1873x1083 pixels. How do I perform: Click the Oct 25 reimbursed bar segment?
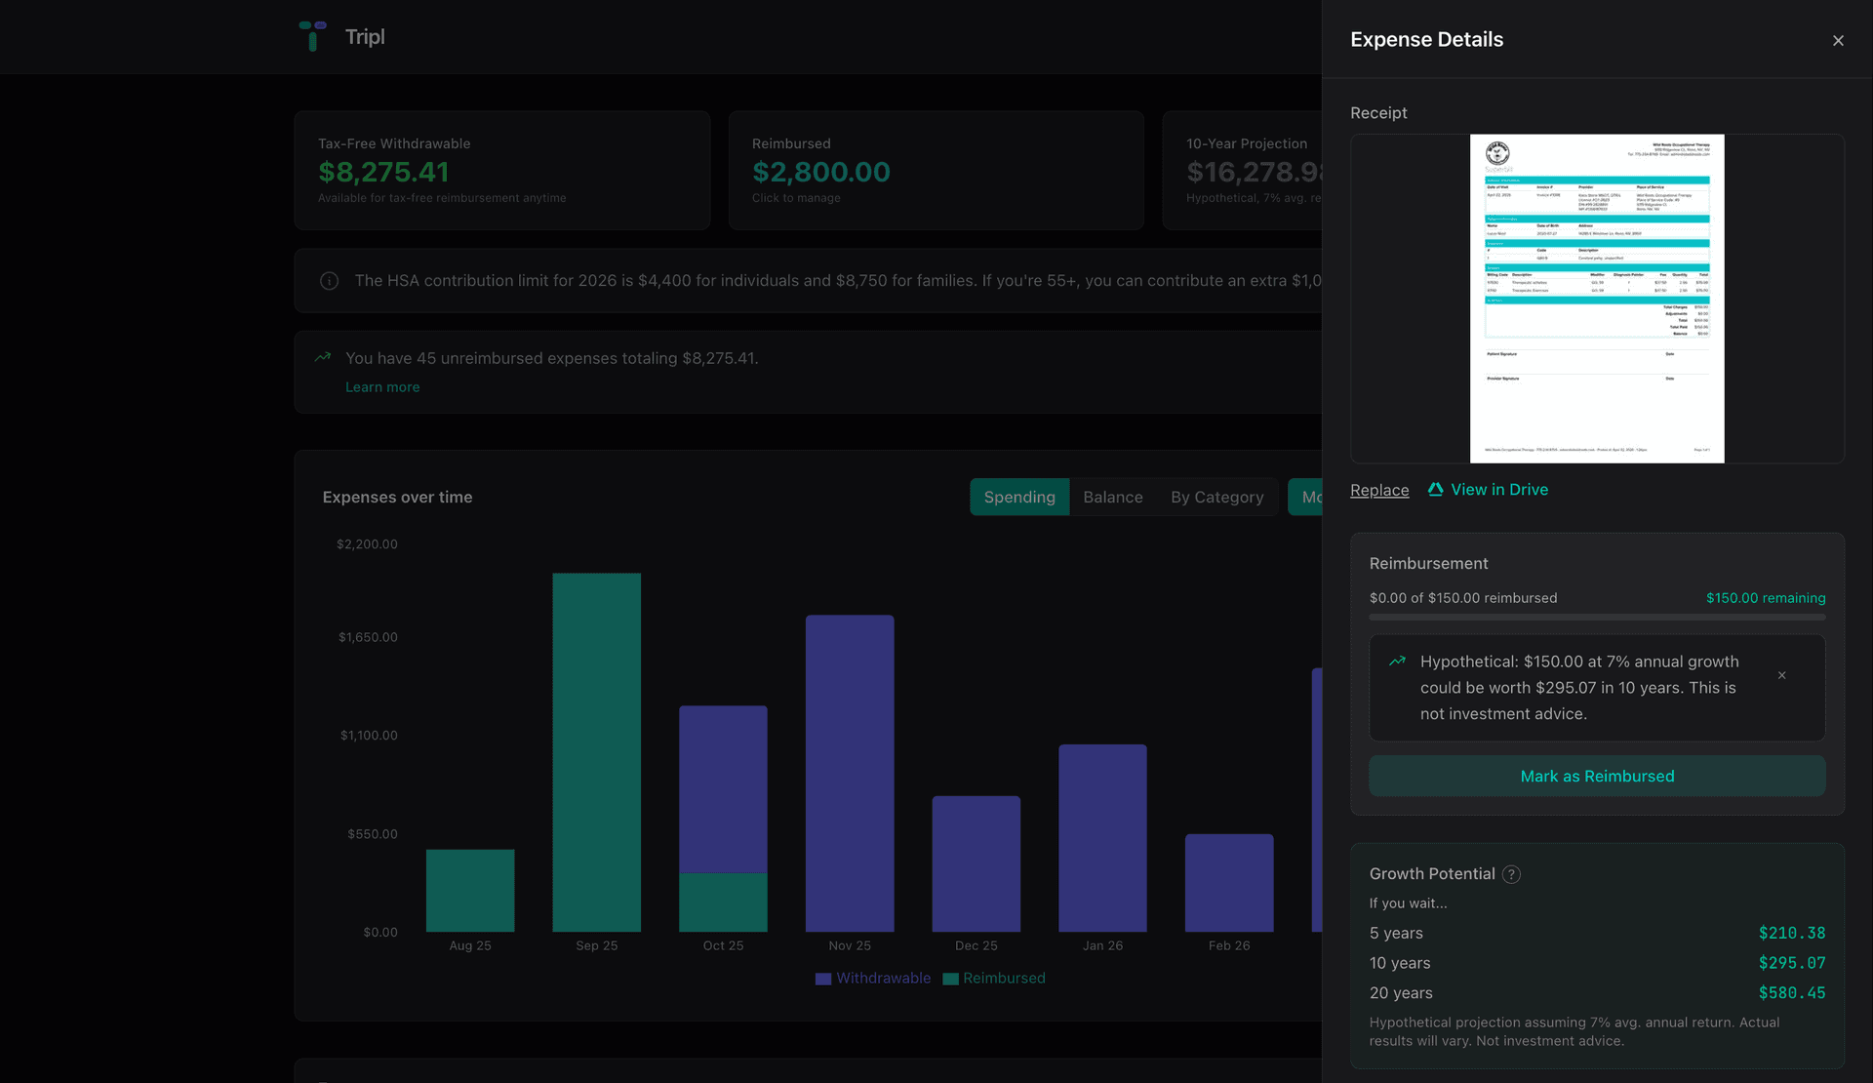click(x=723, y=902)
